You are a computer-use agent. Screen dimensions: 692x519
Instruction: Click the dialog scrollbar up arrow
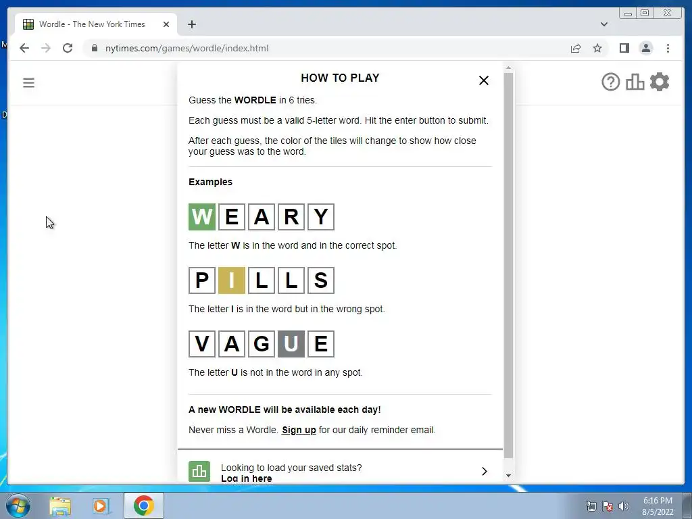coord(508,68)
